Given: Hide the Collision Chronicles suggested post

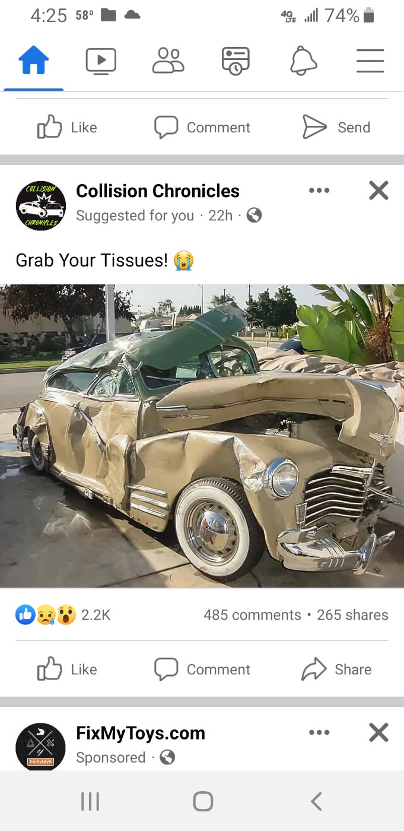Looking at the screenshot, I should pos(378,191).
